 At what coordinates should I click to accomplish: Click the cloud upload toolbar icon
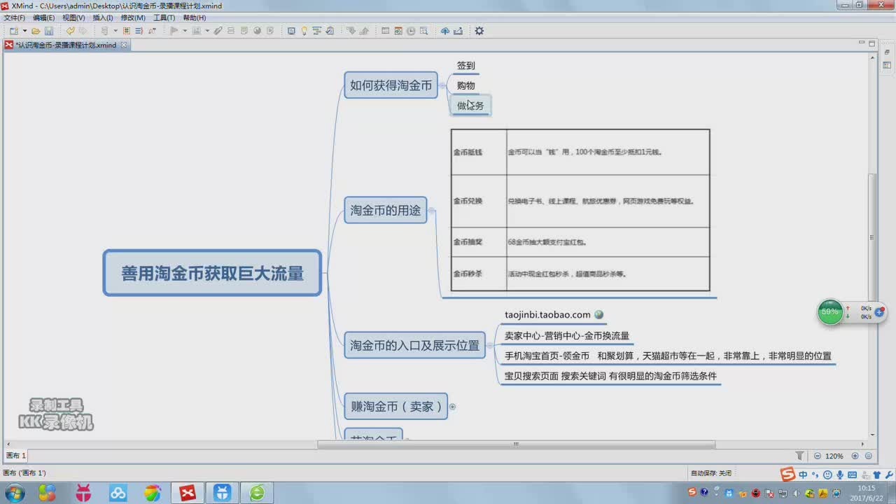point(444,31)
